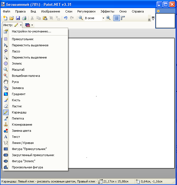This screenshot has width=177, height=185.
Task: Select the 'Клонирование' stamp tool
Action: (x=35, y=125)
